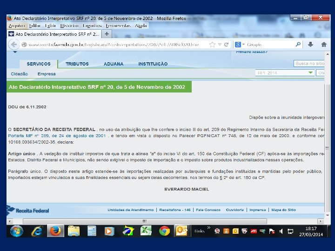Open Excel from the taskbar
This screenshot has width=335, height=251.
[x=146, y=231]
